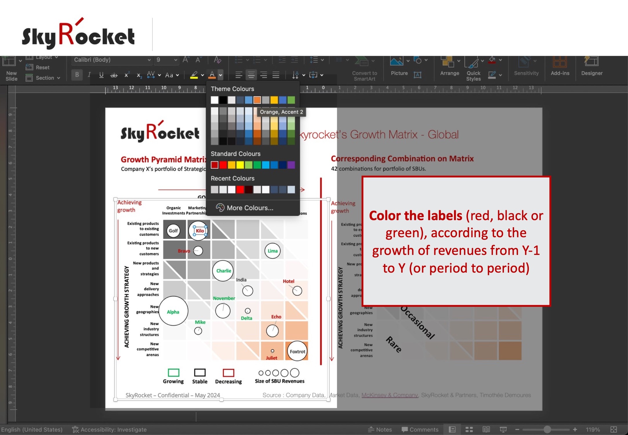Image resolution: width=628 pixels, height=435 pixels.
Task: Justify the text
Action: click(276, 75)
